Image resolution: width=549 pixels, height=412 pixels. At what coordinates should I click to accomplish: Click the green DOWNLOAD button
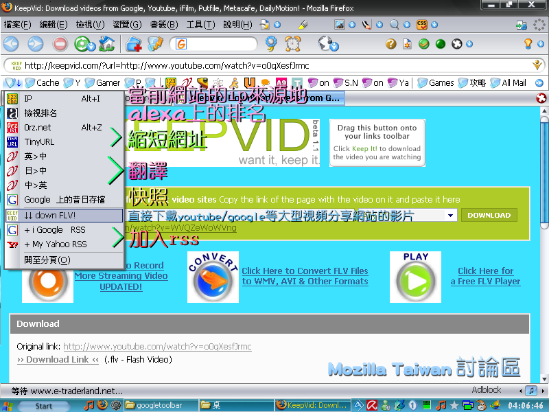tap(489, 215)
